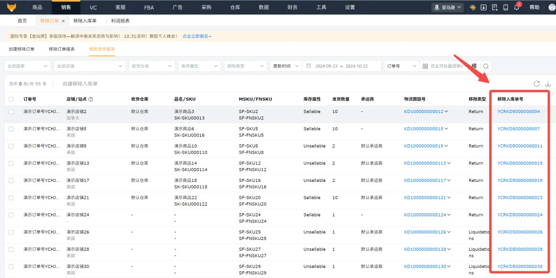Viewport: 556px width, 278px height.
Task: Click the refresh icon above the table
Action: point(536,84)
